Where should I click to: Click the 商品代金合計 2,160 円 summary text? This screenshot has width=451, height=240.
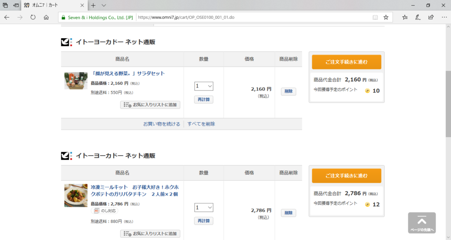point(346,80)
